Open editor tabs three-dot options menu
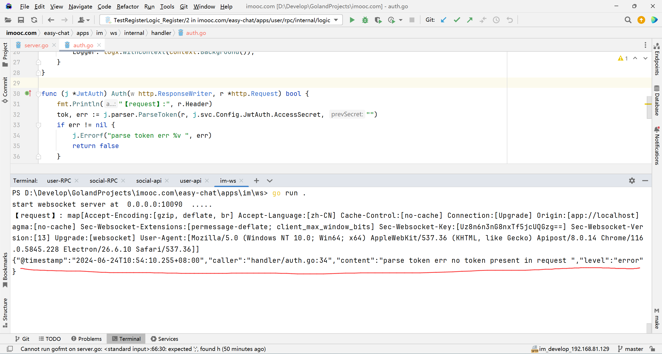 pyautogui.click(x=645, y=45)
